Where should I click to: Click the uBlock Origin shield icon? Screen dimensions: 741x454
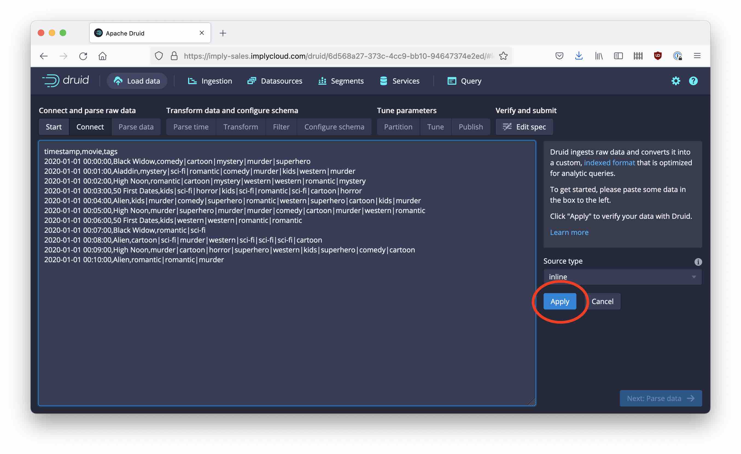pyautogui.click(x=658, y=56)
